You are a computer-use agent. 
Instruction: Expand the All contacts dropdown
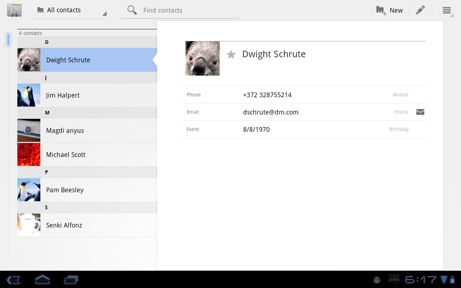tap(68, 10)
